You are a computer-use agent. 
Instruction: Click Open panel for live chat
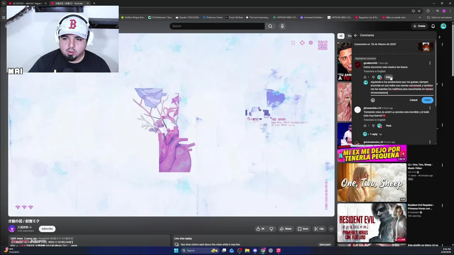click(x=325, y=245)
